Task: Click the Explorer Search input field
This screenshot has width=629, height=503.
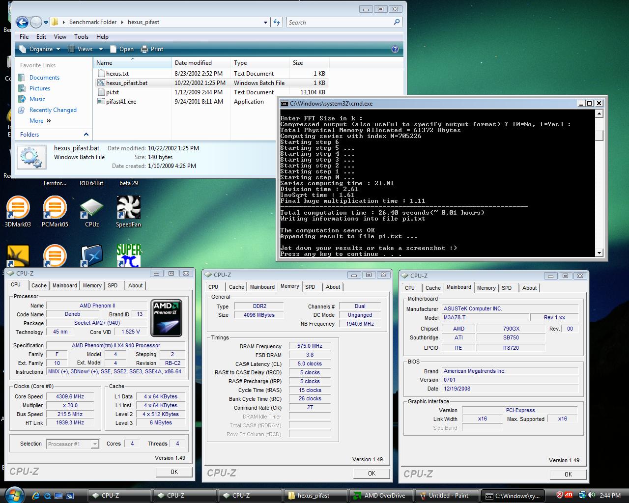Action: click(x=339, y=22)
